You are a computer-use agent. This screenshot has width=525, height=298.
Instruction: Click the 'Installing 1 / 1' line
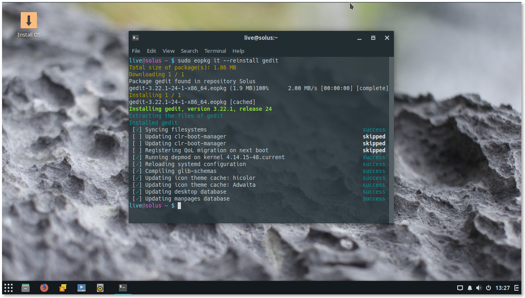click(x=155, y=95)
